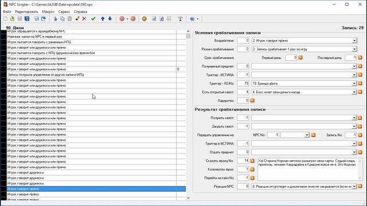Viewport: 367px width, 206px height.
Task: Open dropdown arrow beside help icon
Action: pos(198,19)
